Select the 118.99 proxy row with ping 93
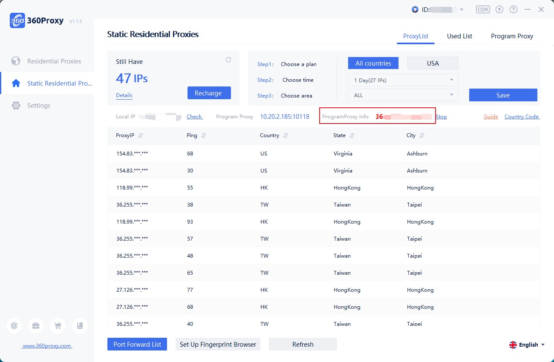 pyautogui.click(x=324, y=221)
